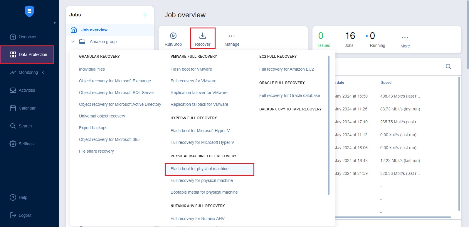Expand the Monitoring menu arrow
This screenshot has height=227, width=469.
(43, 72)
